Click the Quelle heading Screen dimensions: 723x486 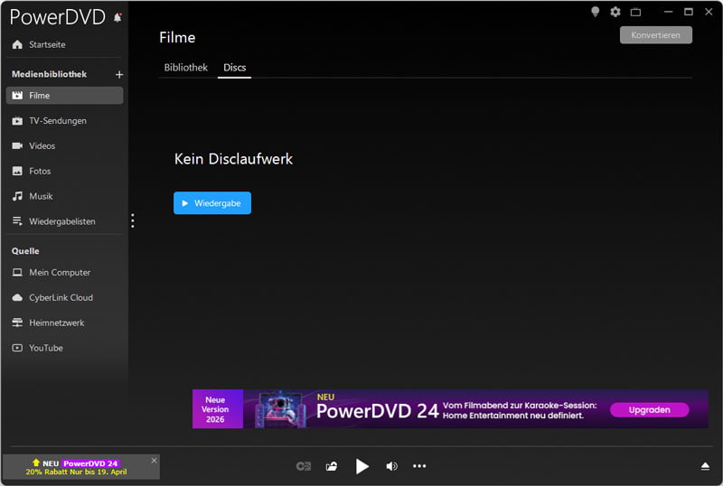[25, 251]
